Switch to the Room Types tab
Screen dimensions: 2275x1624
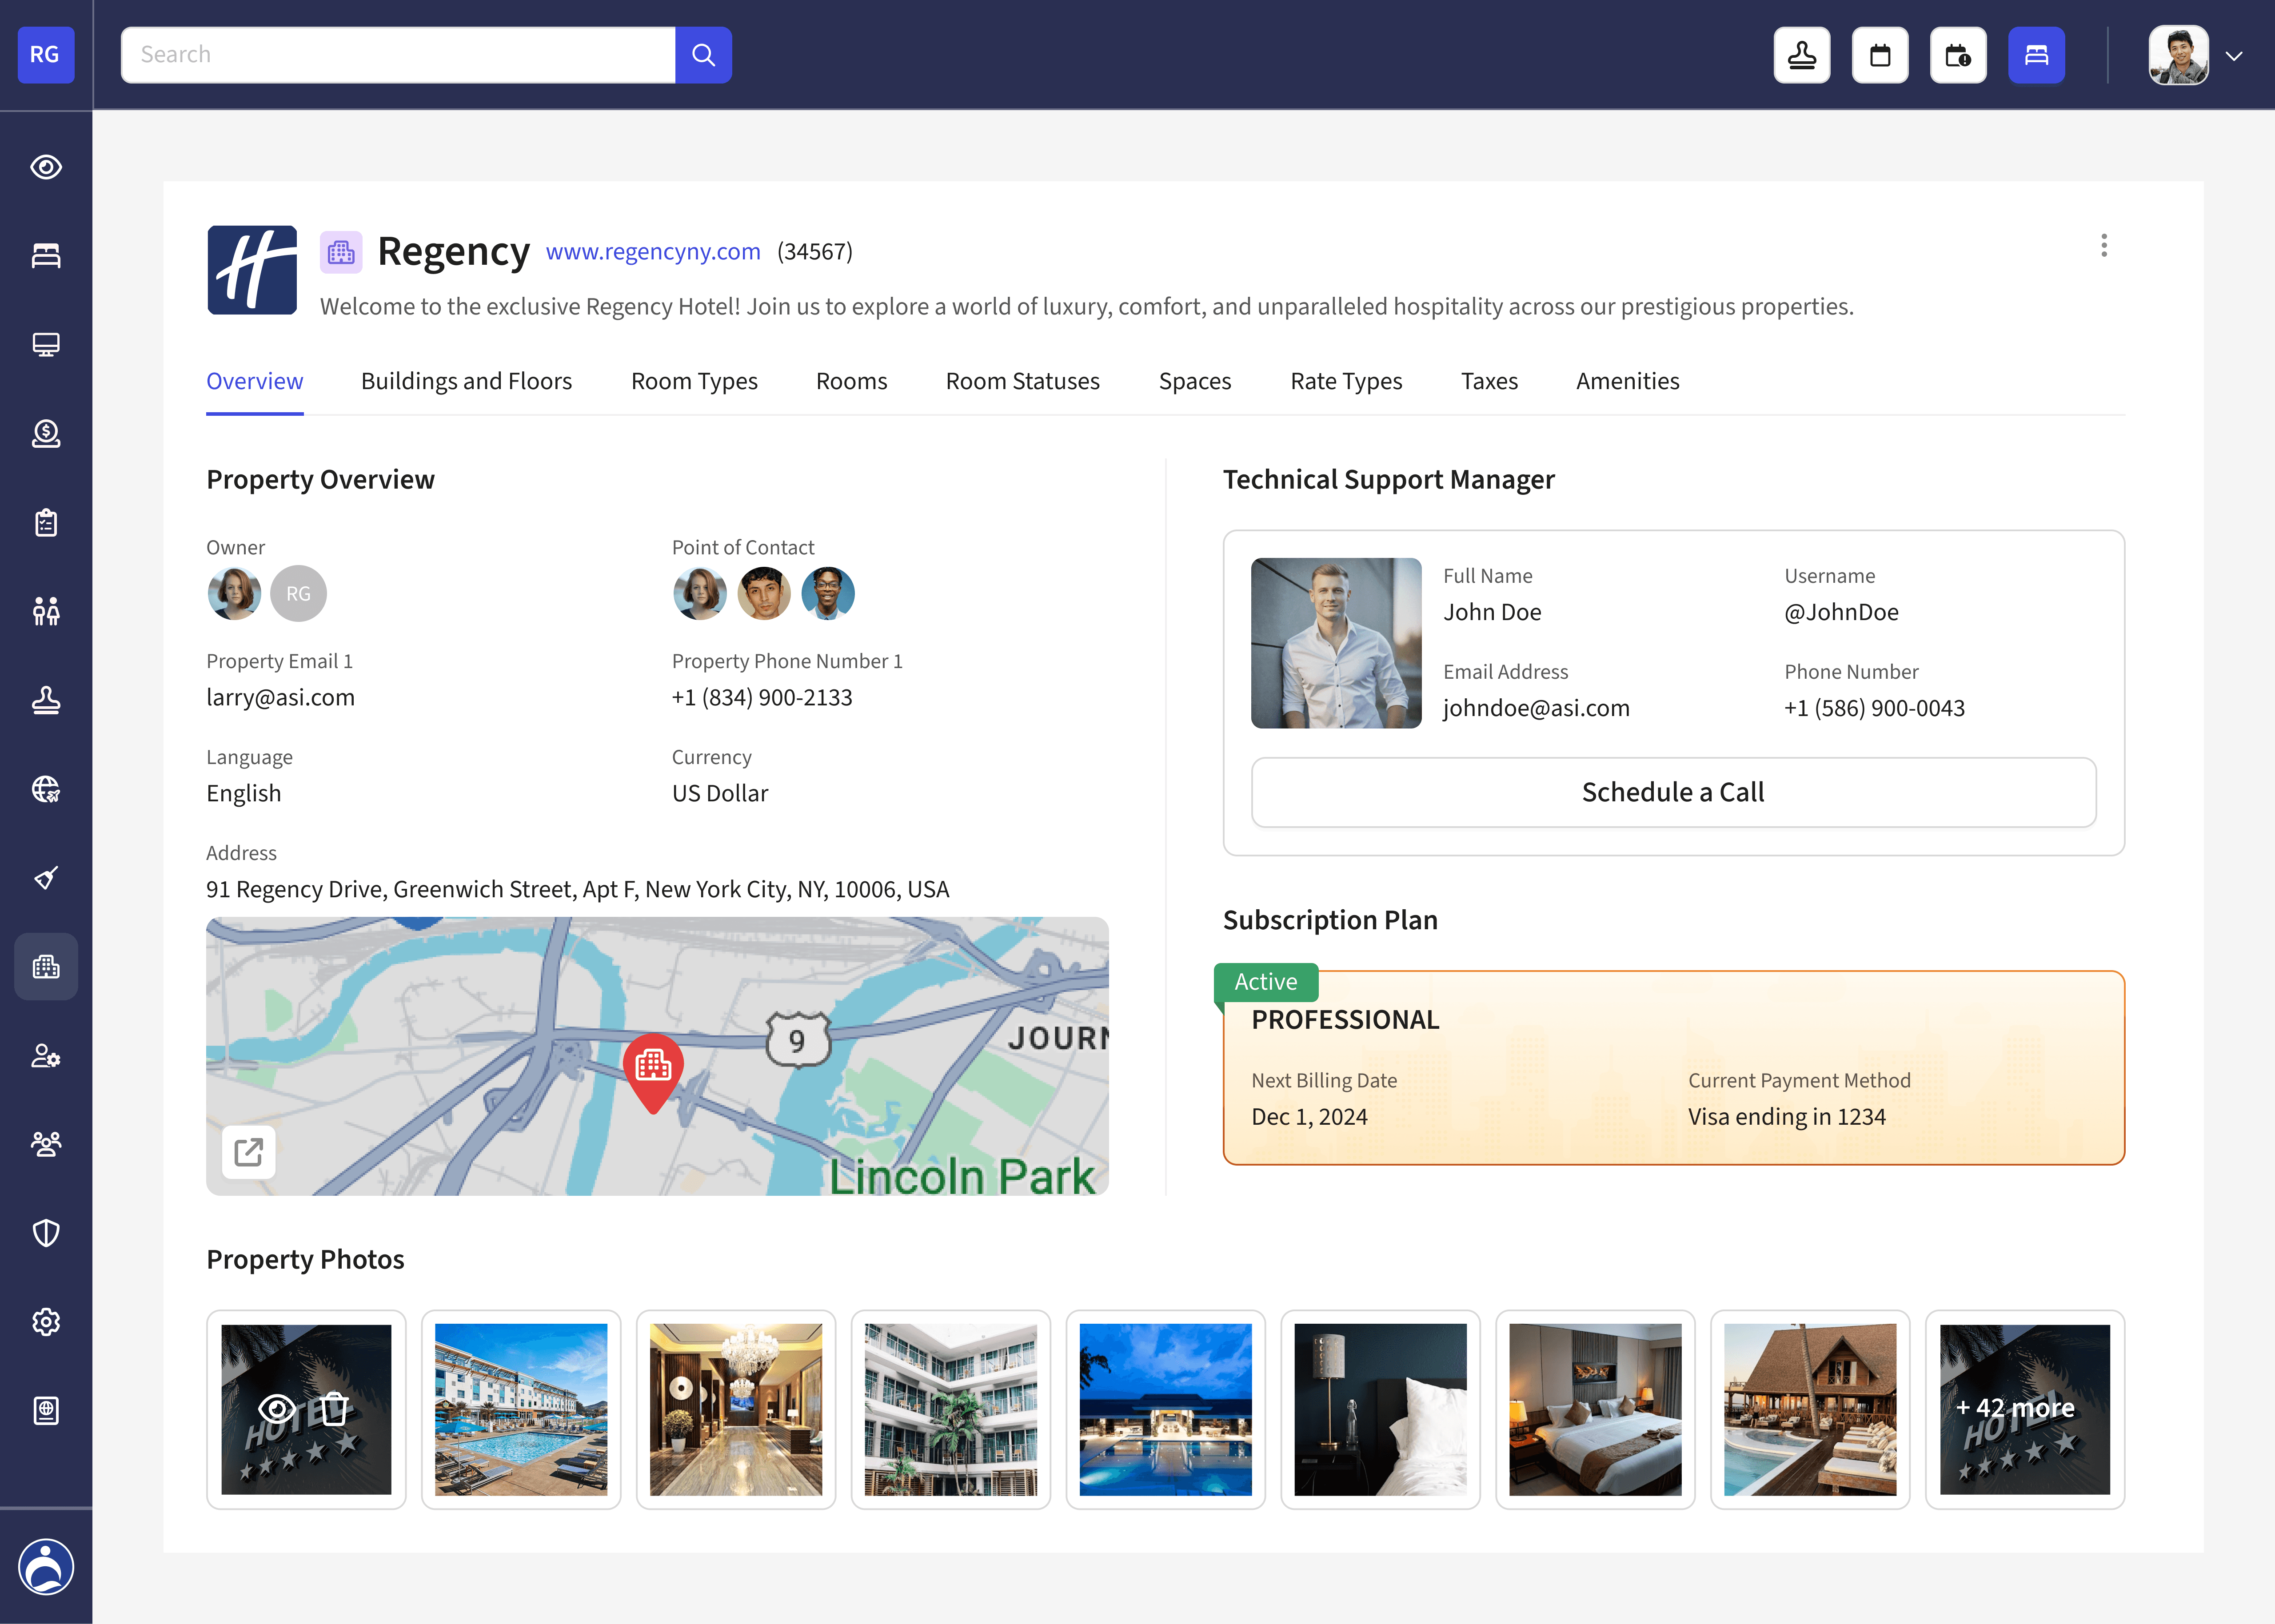tap(694, 381)
